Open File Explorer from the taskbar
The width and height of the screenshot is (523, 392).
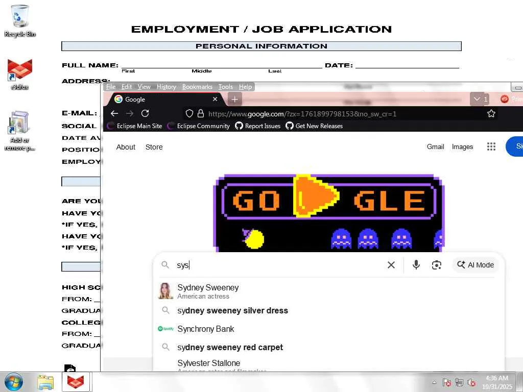45,382
